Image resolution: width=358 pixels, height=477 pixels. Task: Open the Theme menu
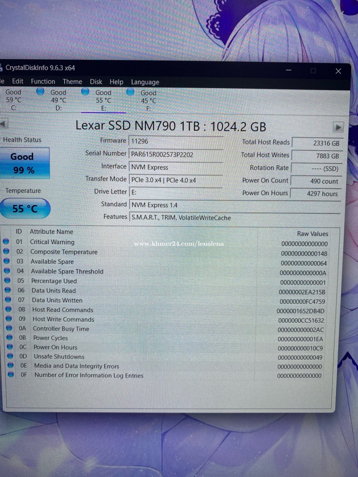(x=72, y=82)
